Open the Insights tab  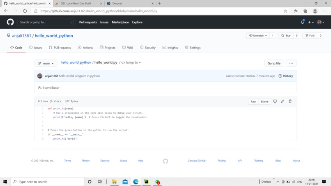click(x=170, y=48)
